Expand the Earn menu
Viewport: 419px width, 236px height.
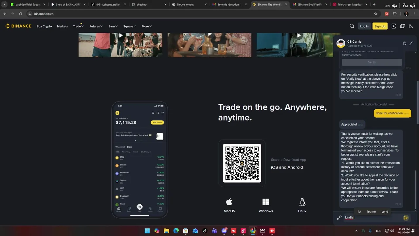(x=113, y=26)
